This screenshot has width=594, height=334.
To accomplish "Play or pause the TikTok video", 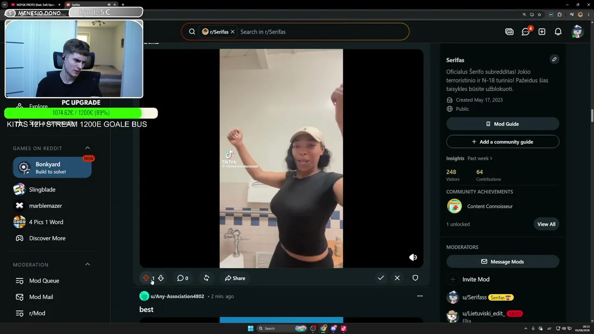I will [x=281, y=159].
